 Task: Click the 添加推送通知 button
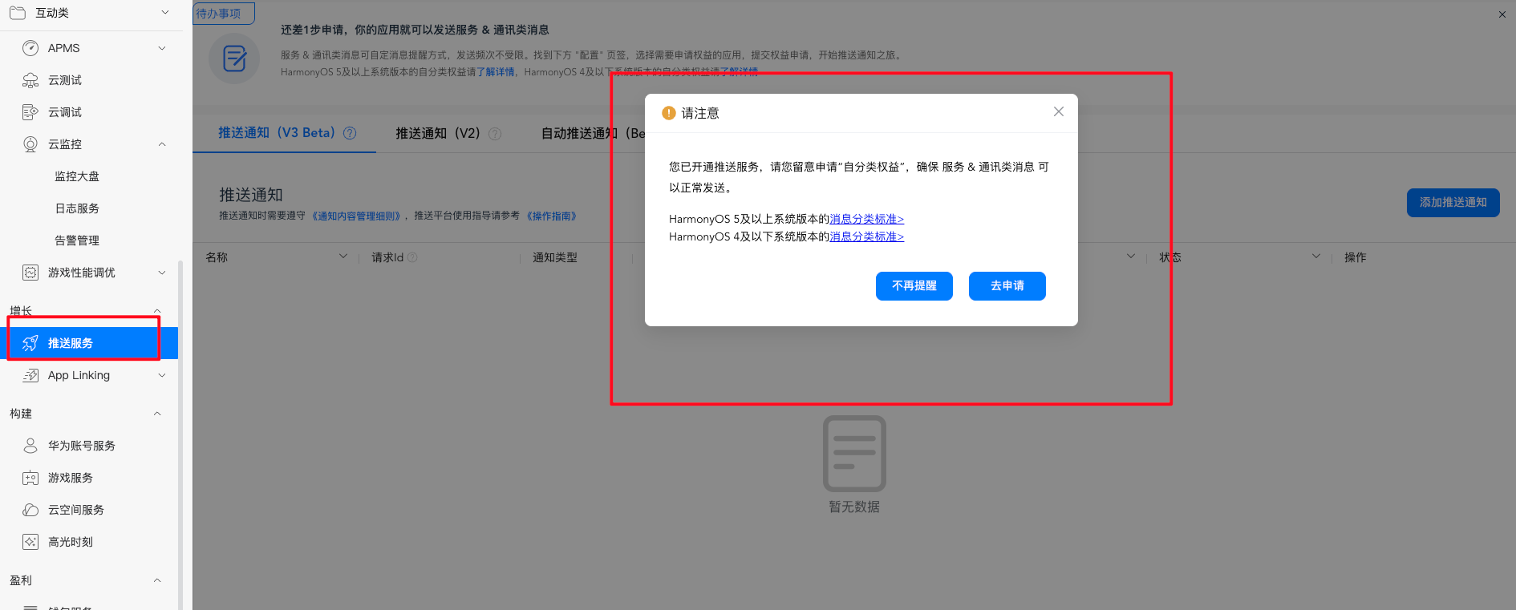[1453, 203]
